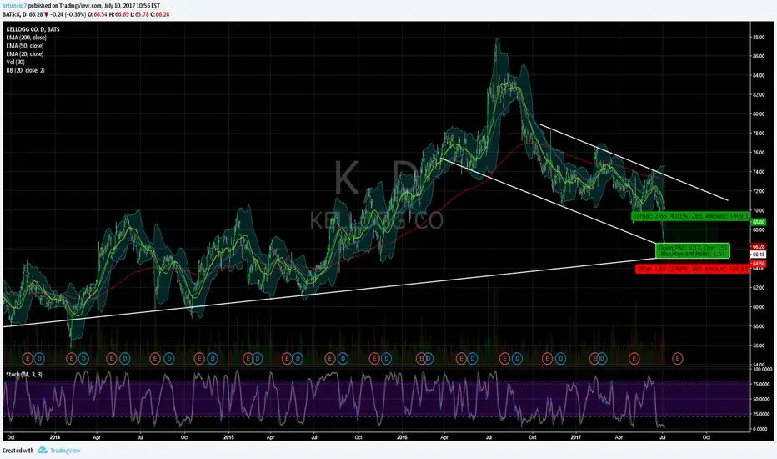Click the green Target 2.65 (4.01%) label

[x=692, y=216]
